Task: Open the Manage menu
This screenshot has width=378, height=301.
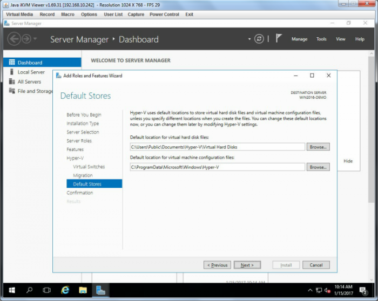Action: [299, 39]
